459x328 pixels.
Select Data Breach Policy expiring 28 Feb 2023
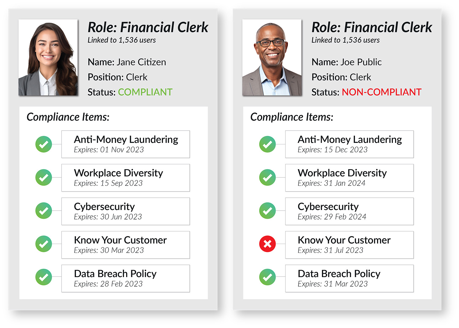point(125,278)
